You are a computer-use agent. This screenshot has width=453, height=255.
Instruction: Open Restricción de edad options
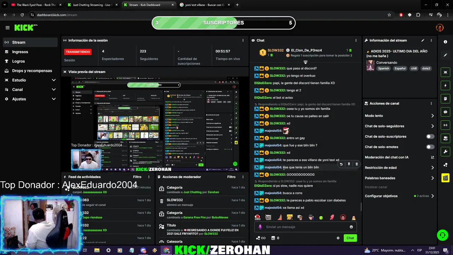point(400,168)
